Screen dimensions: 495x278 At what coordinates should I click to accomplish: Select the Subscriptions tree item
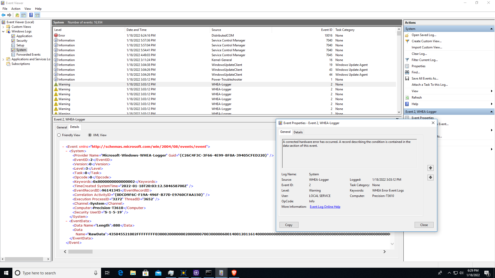pyautogui.click(x=21, y=64)
